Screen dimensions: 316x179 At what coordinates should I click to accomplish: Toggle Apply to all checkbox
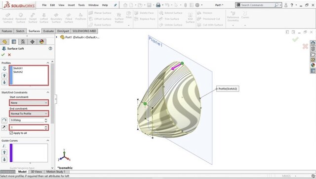point(11,133)
